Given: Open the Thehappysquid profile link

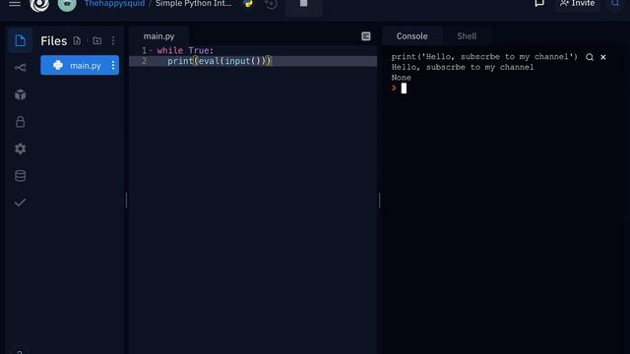Looking at the screenshot, I should [x=114, y=4].
